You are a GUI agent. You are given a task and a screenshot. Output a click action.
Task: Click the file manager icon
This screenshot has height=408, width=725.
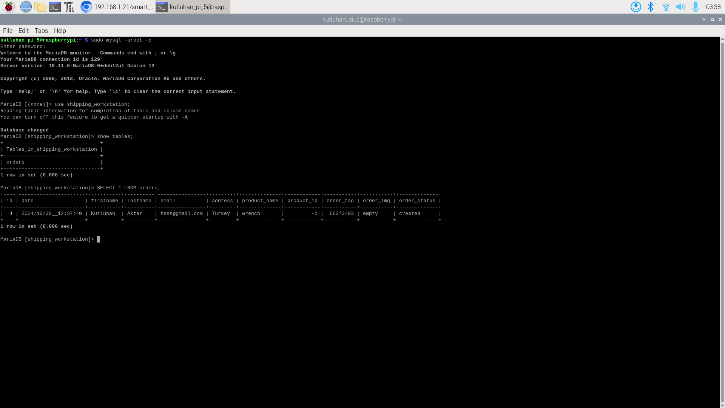(x=40, y=6)
